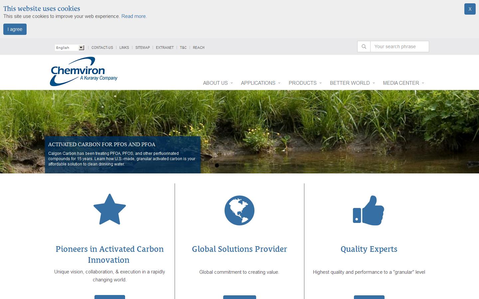Open the EXTRANET portal link
This screenshot has height=299, width=479.
(x=165, y=48)
